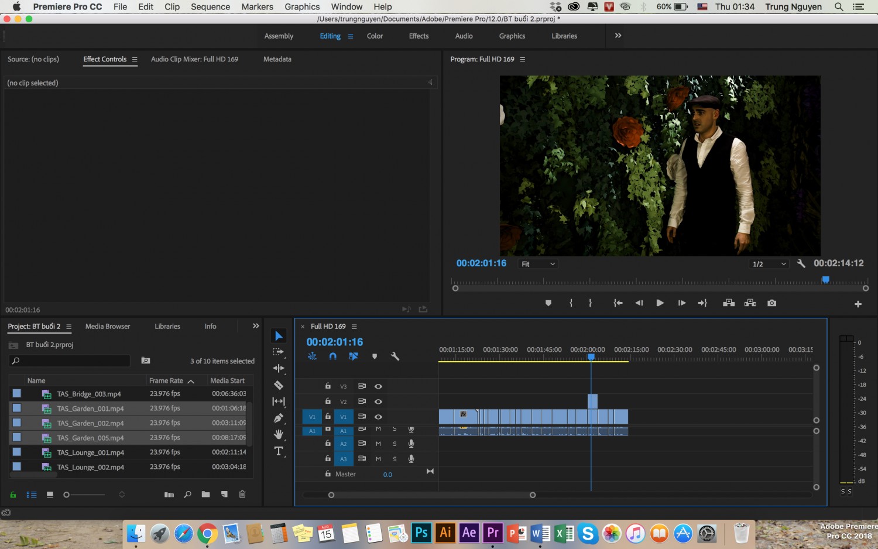Click the Export Frame camera icon
The height and width of the screenshot is (549, 878).
(x=771, y=303)
